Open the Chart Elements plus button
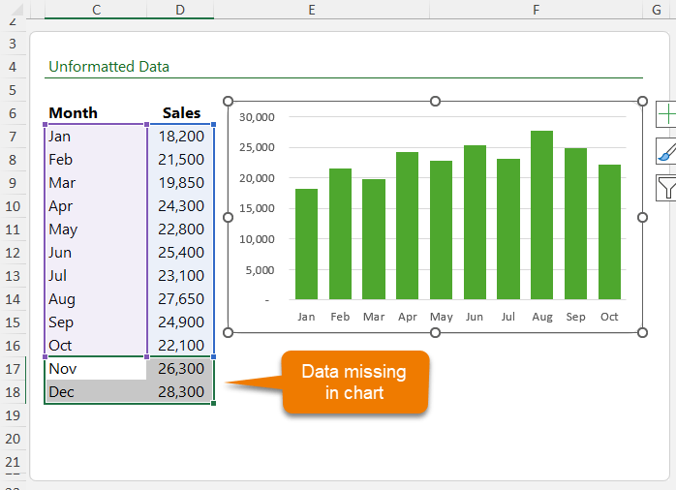Screen dimensions: 676x490 point(666,114)
